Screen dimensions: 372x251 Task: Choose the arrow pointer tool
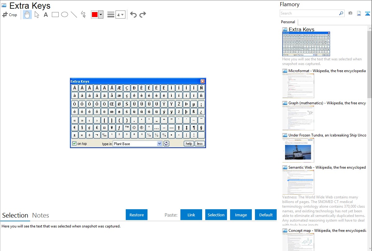click(37, 15)
